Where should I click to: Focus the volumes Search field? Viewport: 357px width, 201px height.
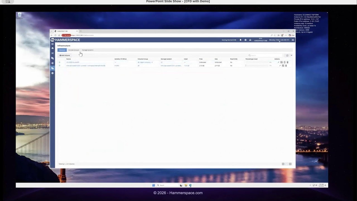click(x=265, y=55)
